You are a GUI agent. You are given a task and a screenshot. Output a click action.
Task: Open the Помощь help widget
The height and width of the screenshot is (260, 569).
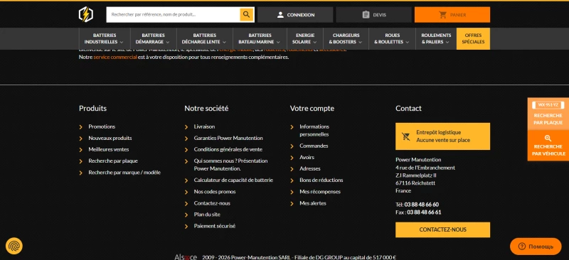[536, 247]
